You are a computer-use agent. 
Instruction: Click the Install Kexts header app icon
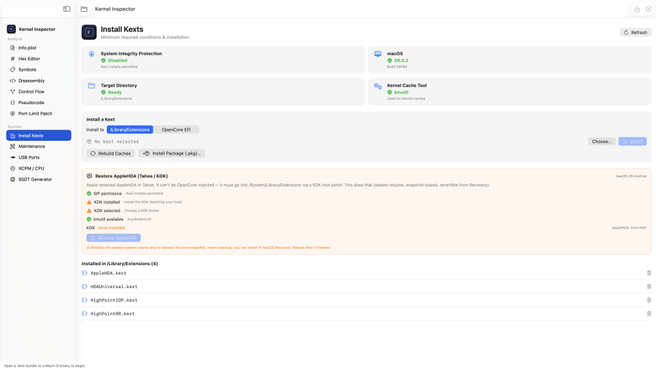[x=89, y=32]
